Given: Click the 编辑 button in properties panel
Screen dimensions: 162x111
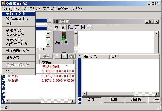Looking at the screenshot, I should pyautogui.click(x=46, y=56).
